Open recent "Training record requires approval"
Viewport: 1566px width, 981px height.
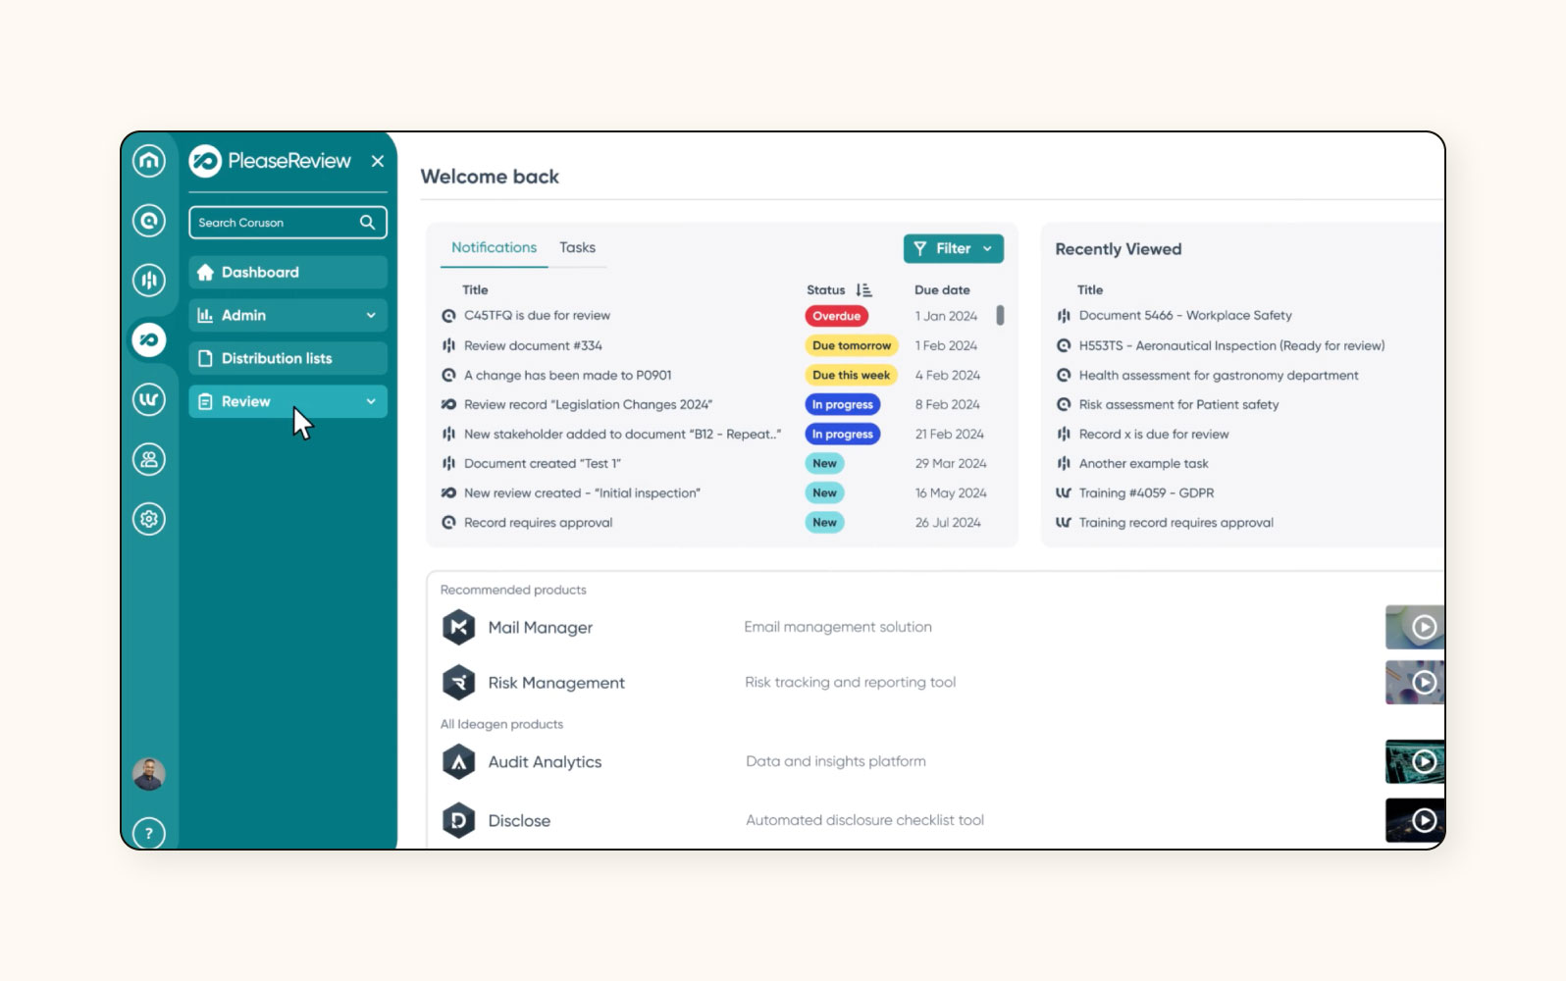tap(1175, 522)
